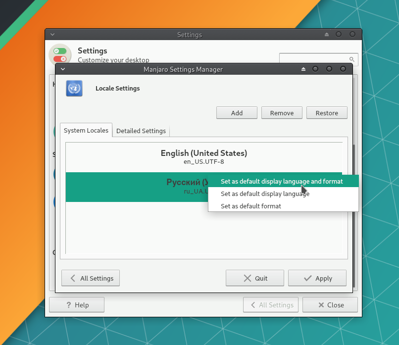The width and height of the screenshot is (399, 345).
Task: Open window menu chevron of Manjaro Settings Manager
Action: pyautogui.click(x=63, y=69)
